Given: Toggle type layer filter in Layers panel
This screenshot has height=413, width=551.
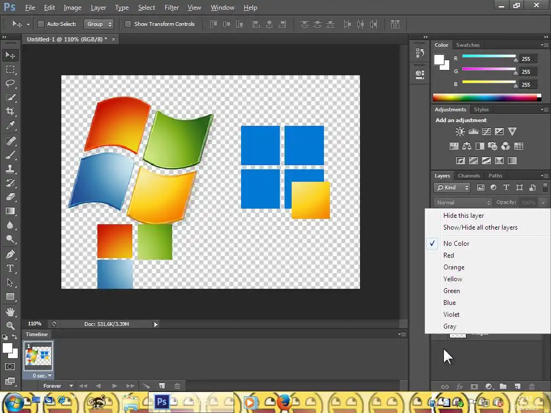Looking at the screenshot, I should 506,188.
